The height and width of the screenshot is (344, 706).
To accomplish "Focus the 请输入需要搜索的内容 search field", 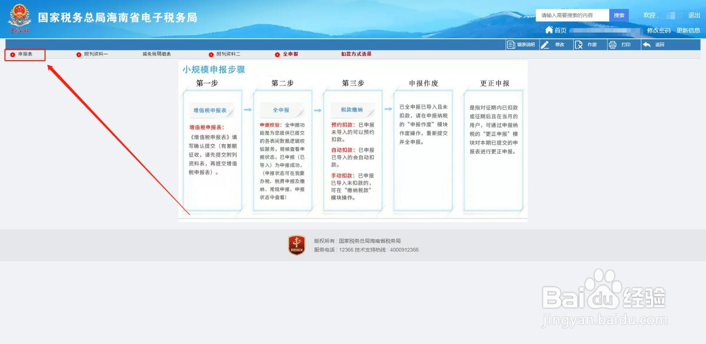I will click(572, 15).
